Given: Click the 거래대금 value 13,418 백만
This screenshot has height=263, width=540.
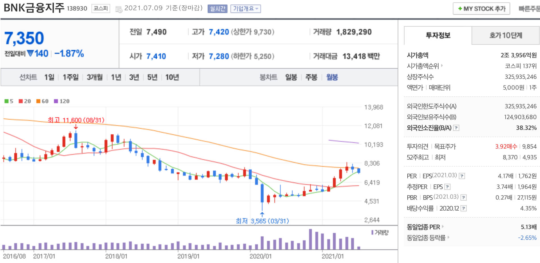Looking at the screenshot, I should (361, 56).
